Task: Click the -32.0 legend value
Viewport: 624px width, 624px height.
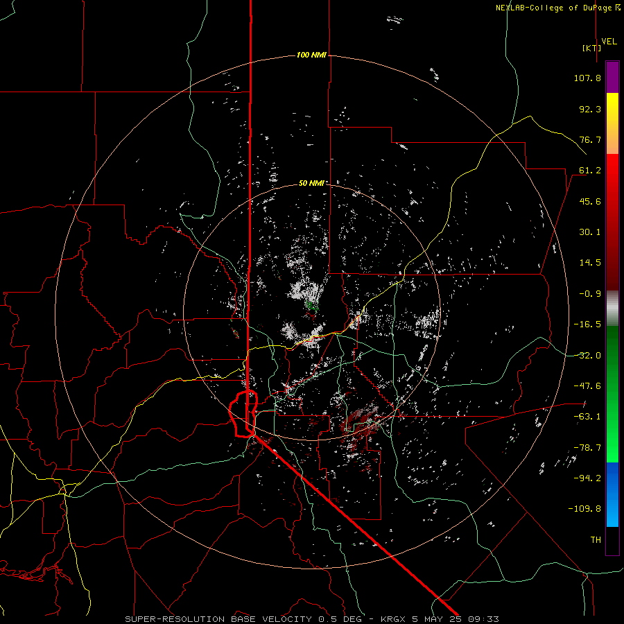Action: pyautogui.click(x=587, y=356)
